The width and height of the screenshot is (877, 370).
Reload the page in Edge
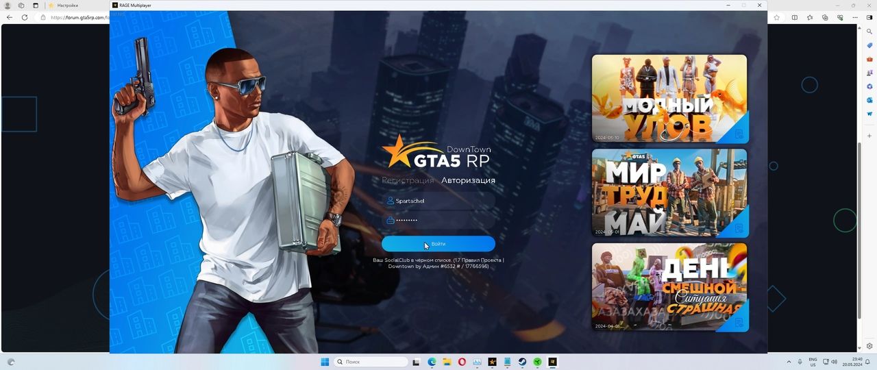25,17
